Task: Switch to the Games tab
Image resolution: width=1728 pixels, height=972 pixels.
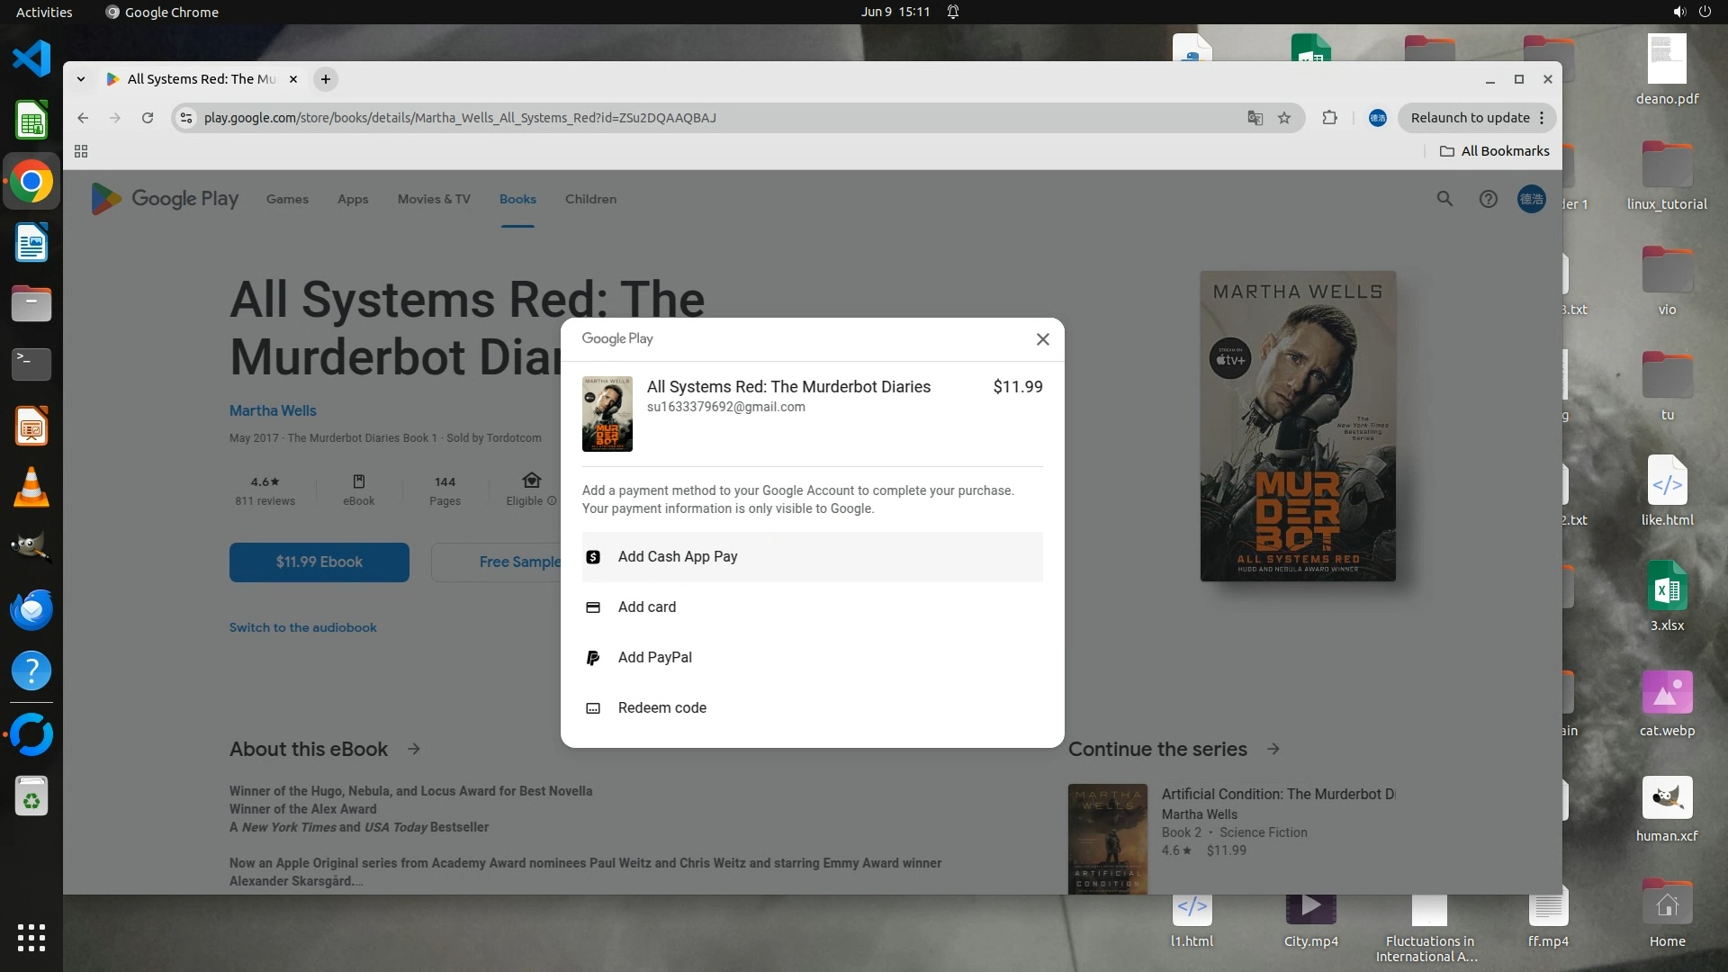Action: [287, 199]
